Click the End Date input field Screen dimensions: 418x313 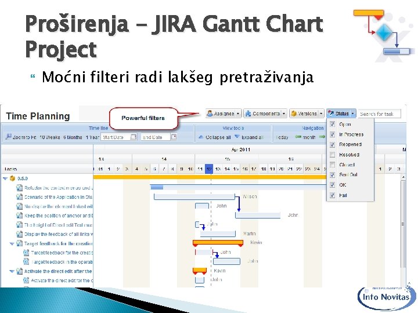[x=156, y=137]
